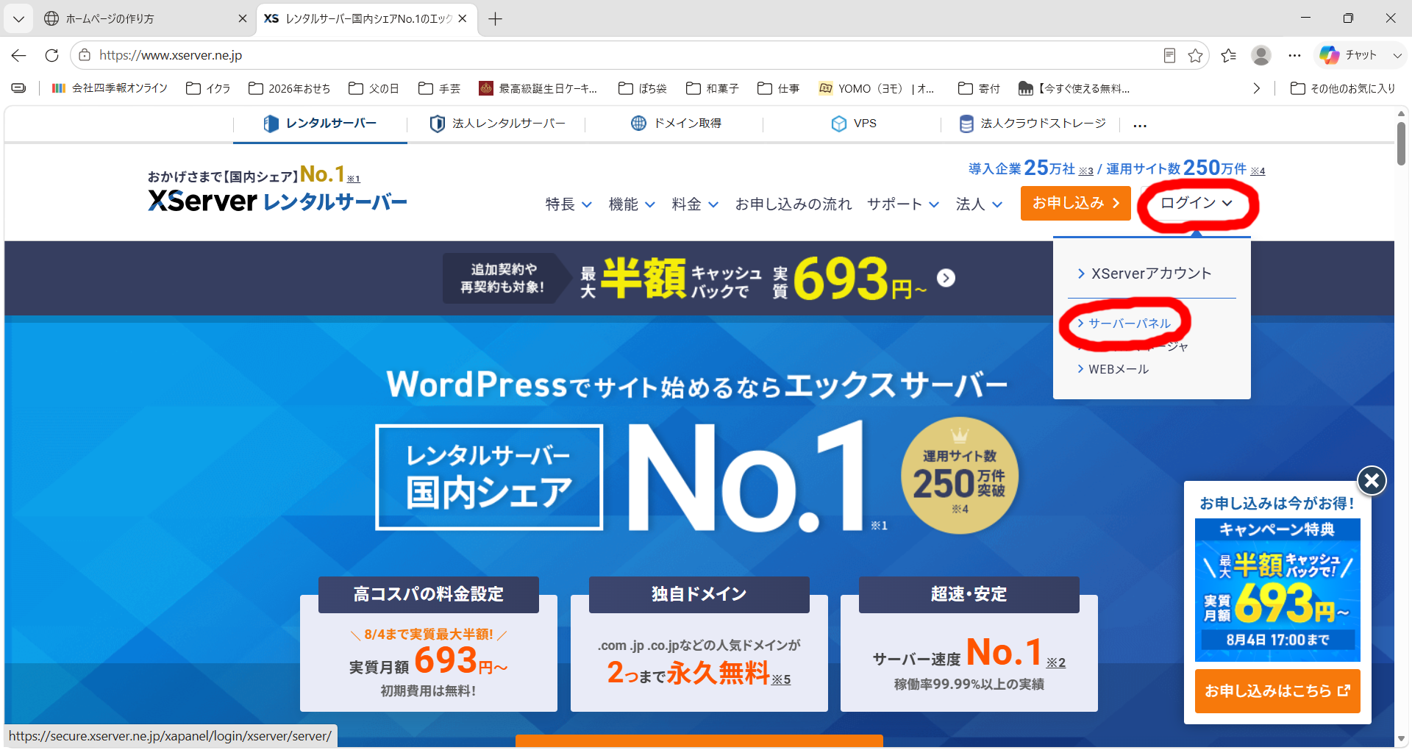Viewport: 1412px width, 750px height.
Task: Click the arrow icon on 693円 banner
Action: point(946,278)
